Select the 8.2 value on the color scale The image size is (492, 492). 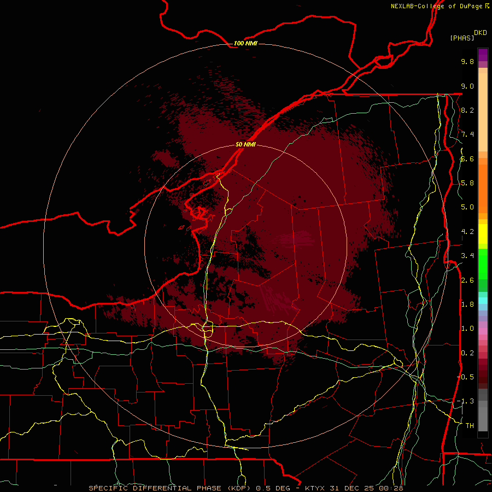[467, 110]
